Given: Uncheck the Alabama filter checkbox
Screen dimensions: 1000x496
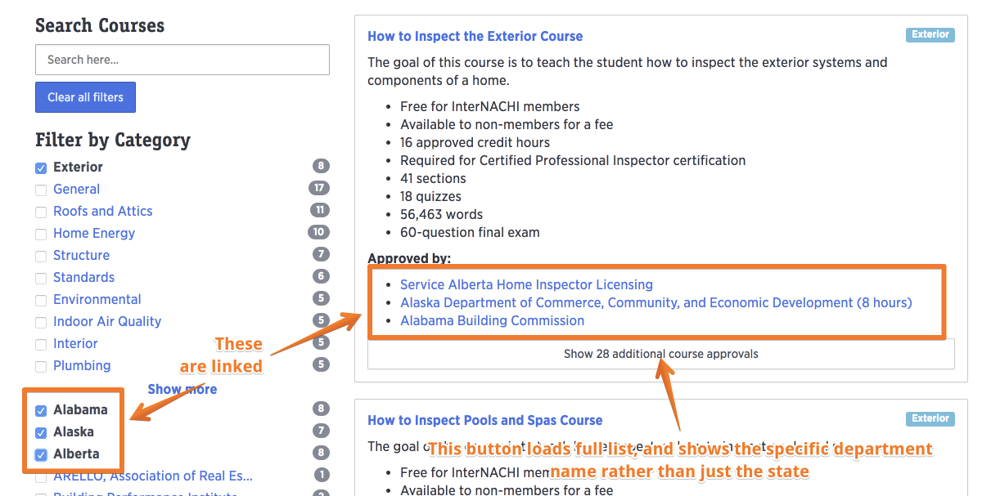Looking at the screenshot, I should tap(41, 411).
